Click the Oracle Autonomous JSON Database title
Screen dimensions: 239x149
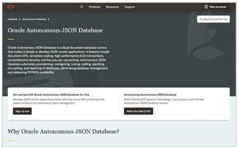pyautogui.click(x=55, y=30)
